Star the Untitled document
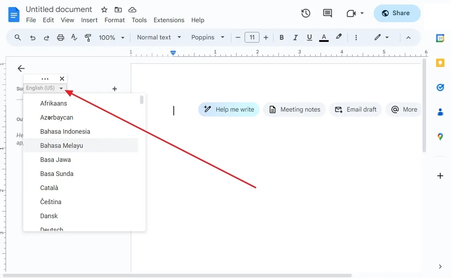This screenshot has width=451, height=278. tap(104, 10)
